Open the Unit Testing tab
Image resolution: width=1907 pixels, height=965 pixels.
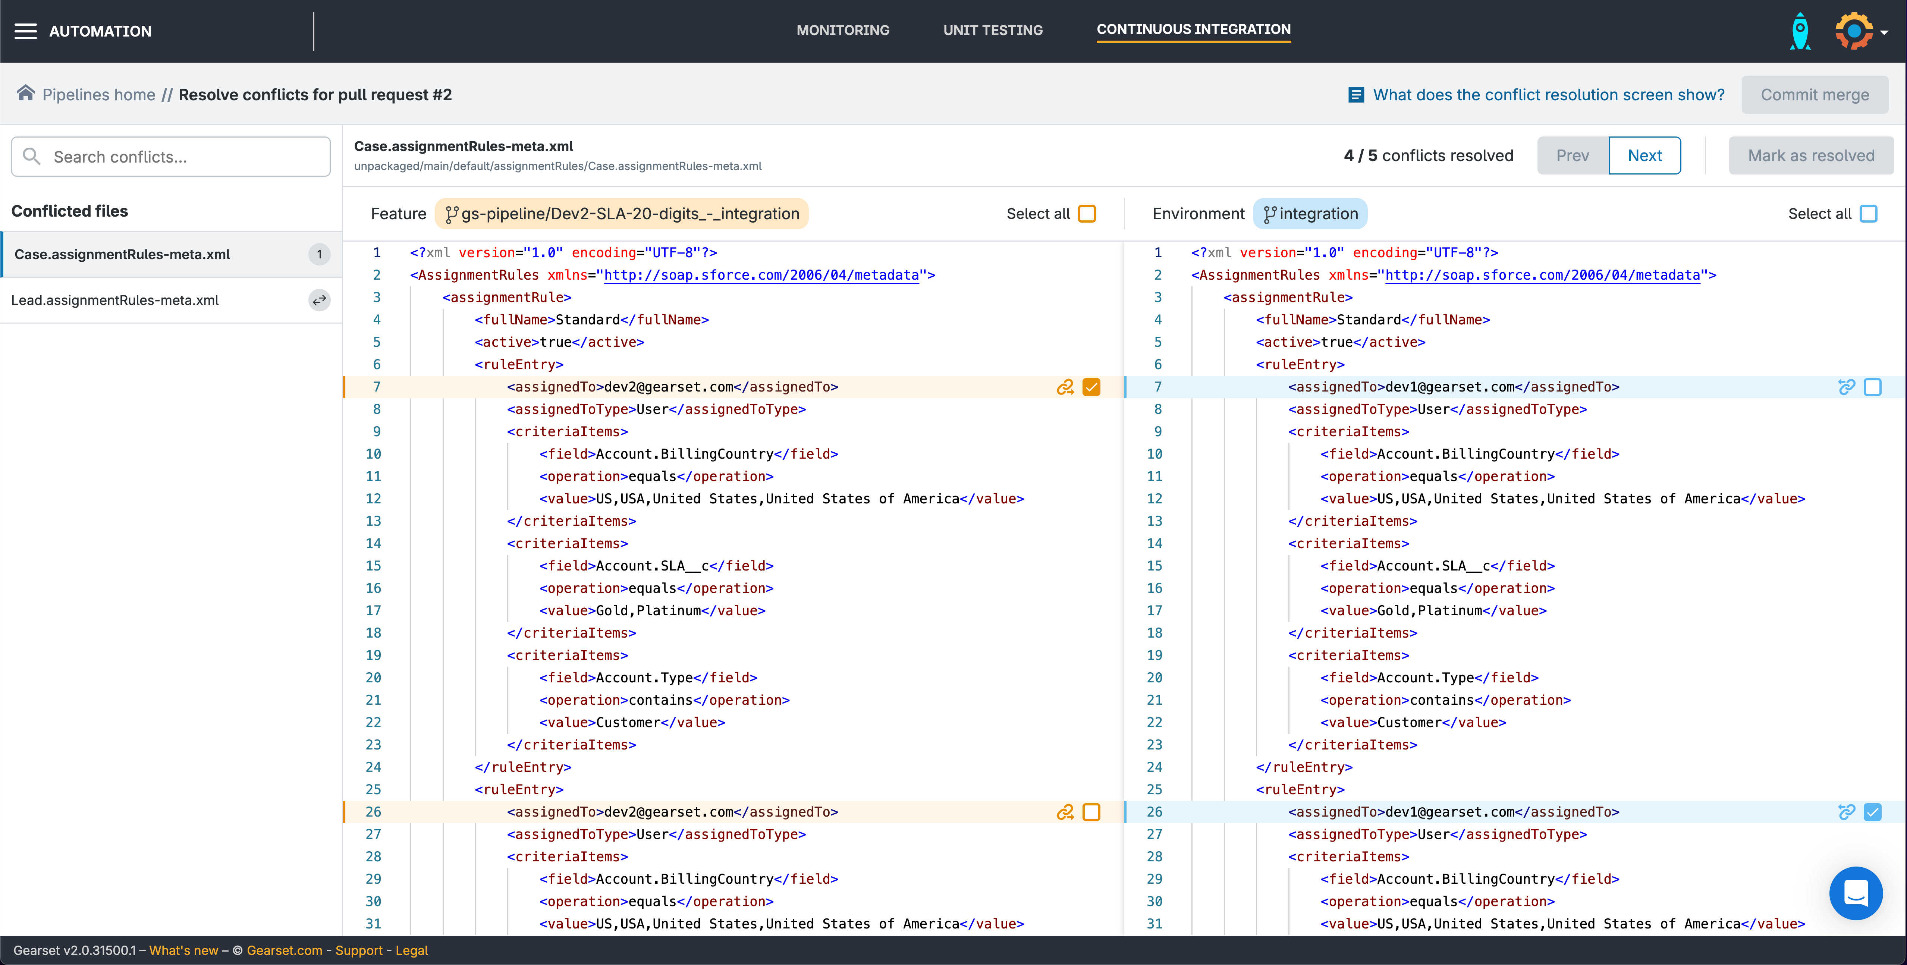(x=992, y=30)
